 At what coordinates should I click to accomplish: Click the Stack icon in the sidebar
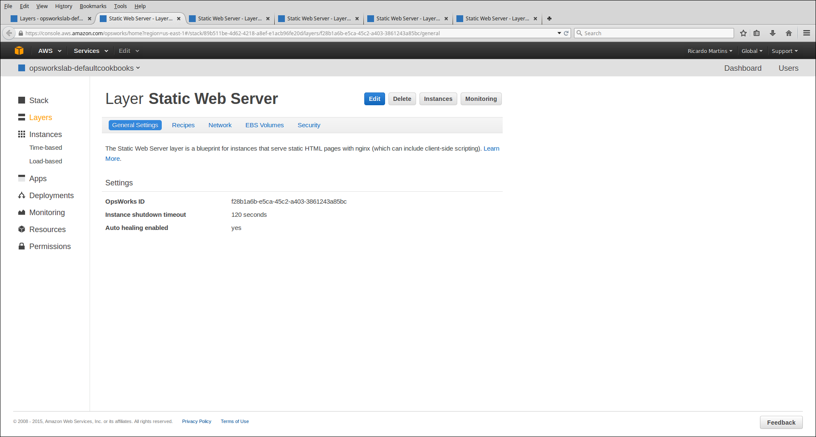22,100
